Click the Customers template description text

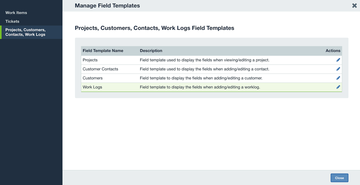click(201, 78)
